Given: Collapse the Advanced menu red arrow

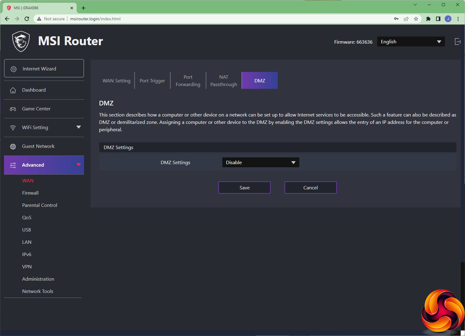Looking at the screenshot, I should coord(79,164).
